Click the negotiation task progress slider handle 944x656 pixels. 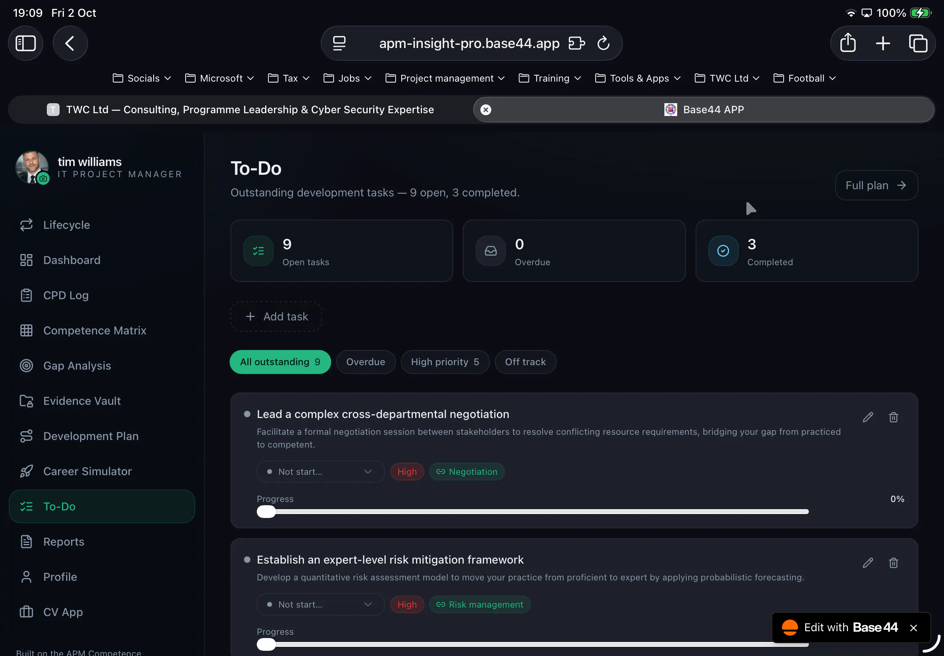click(266, 512)
